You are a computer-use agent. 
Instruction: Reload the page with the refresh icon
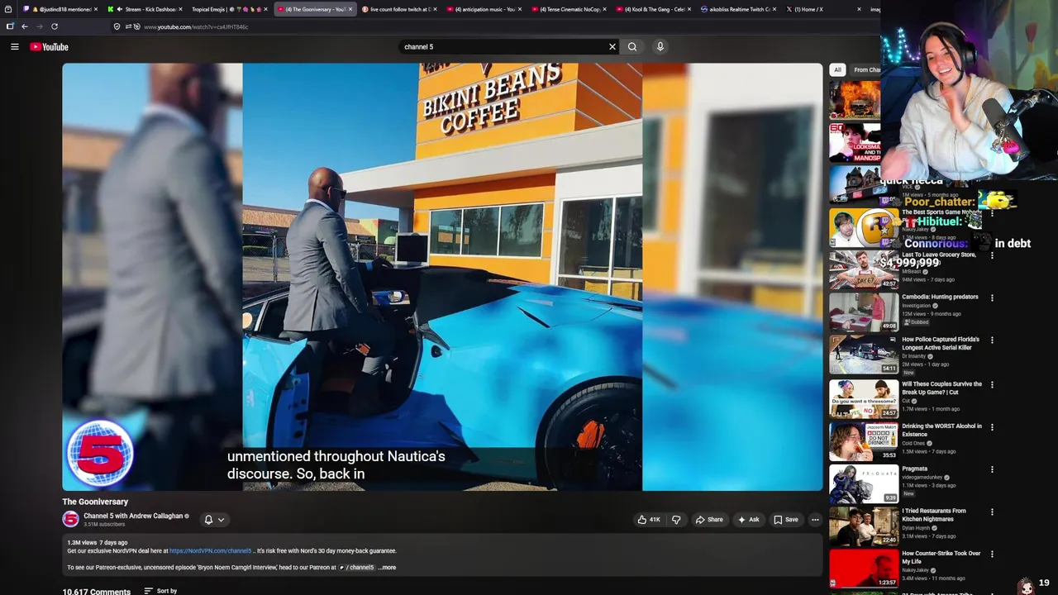click(55, 26)
